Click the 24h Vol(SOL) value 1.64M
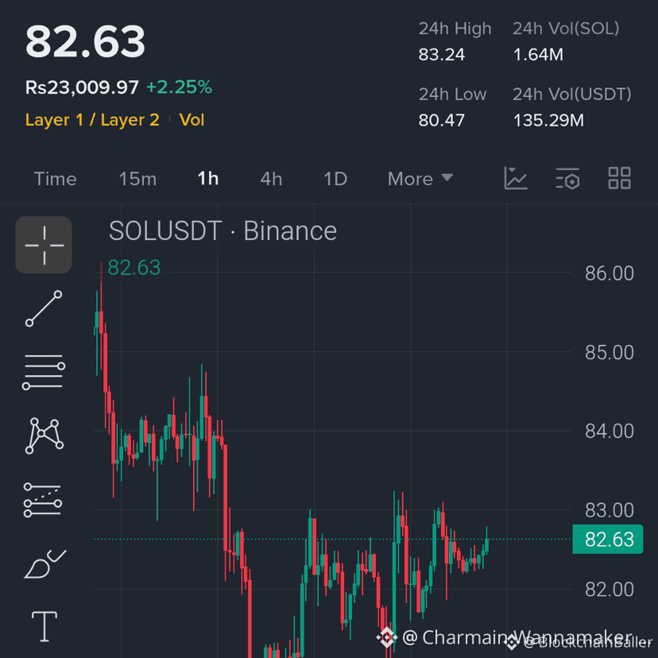 [x=539, y=55]
